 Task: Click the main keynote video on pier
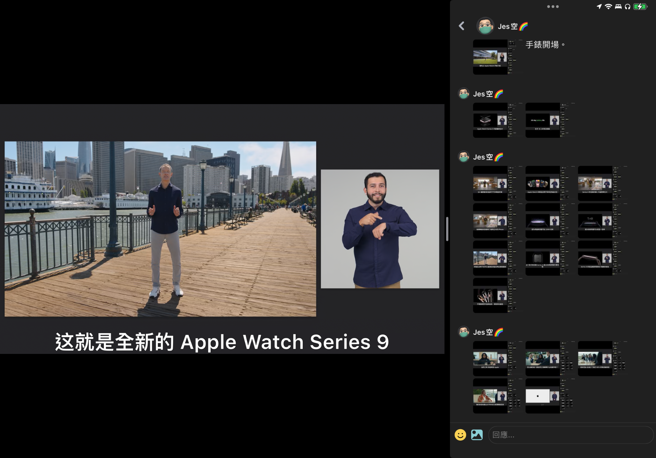(x=160, y=229)
